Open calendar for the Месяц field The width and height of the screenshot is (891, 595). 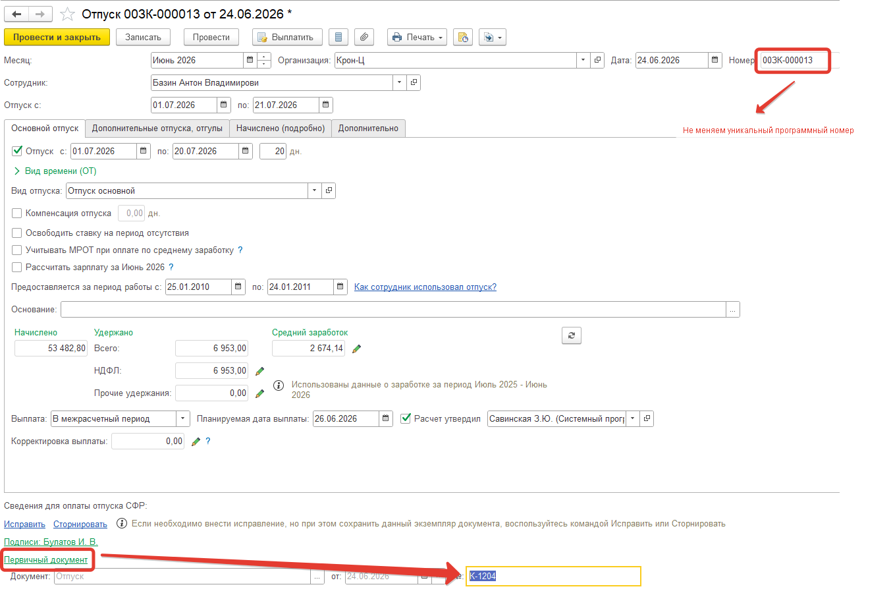[250, 60]
